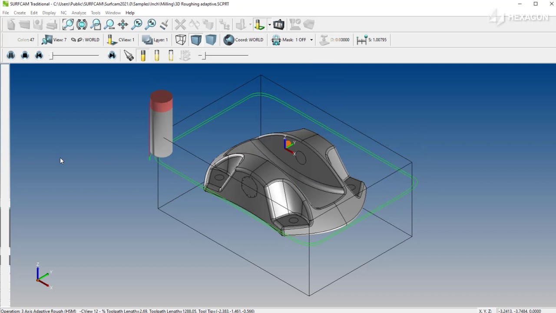
Task: Toggle tool outline-only display
Action: (171, 55)
